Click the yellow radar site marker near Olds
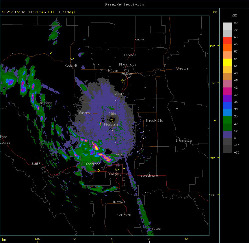The image size is (249, 243). (x=112, y=120)
